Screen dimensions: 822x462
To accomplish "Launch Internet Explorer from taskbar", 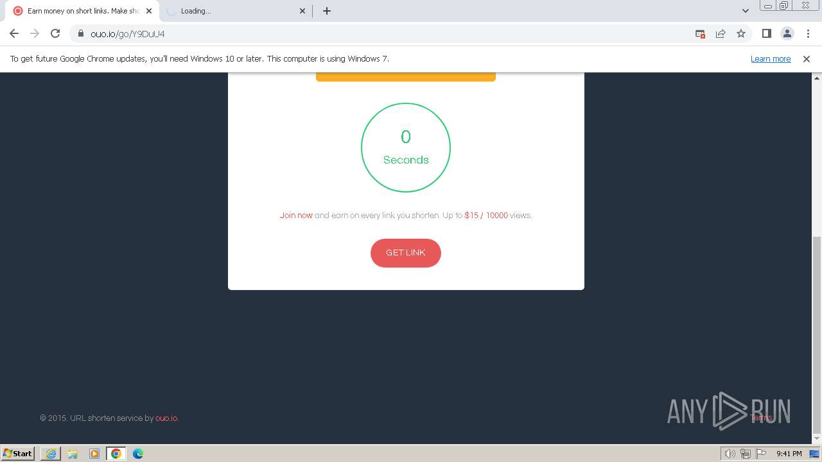I will [51, 454].
